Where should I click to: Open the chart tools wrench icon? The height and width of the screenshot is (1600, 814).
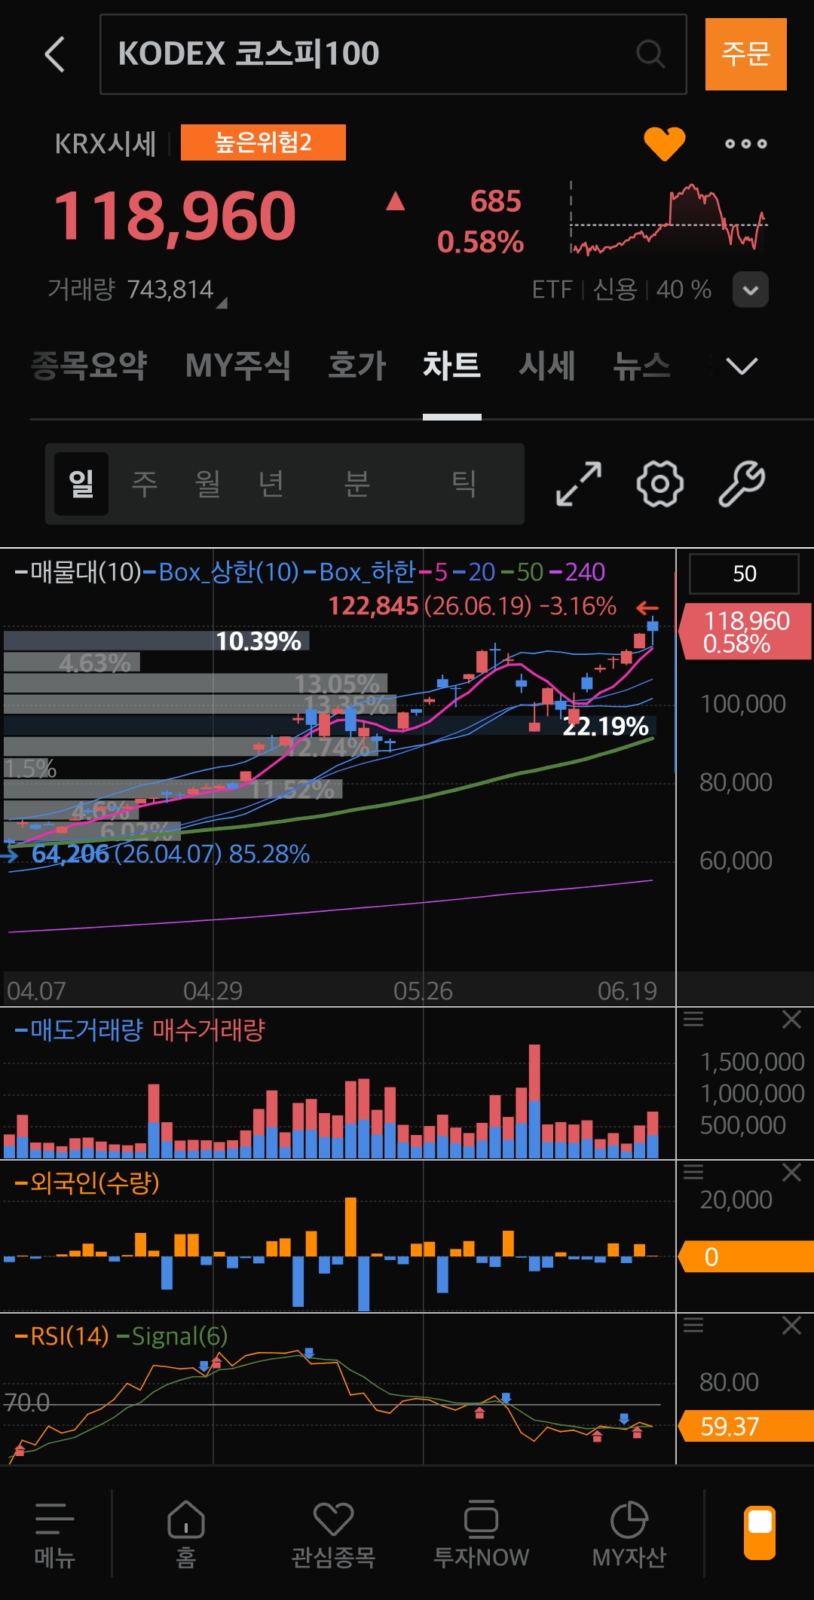[742, 484]
